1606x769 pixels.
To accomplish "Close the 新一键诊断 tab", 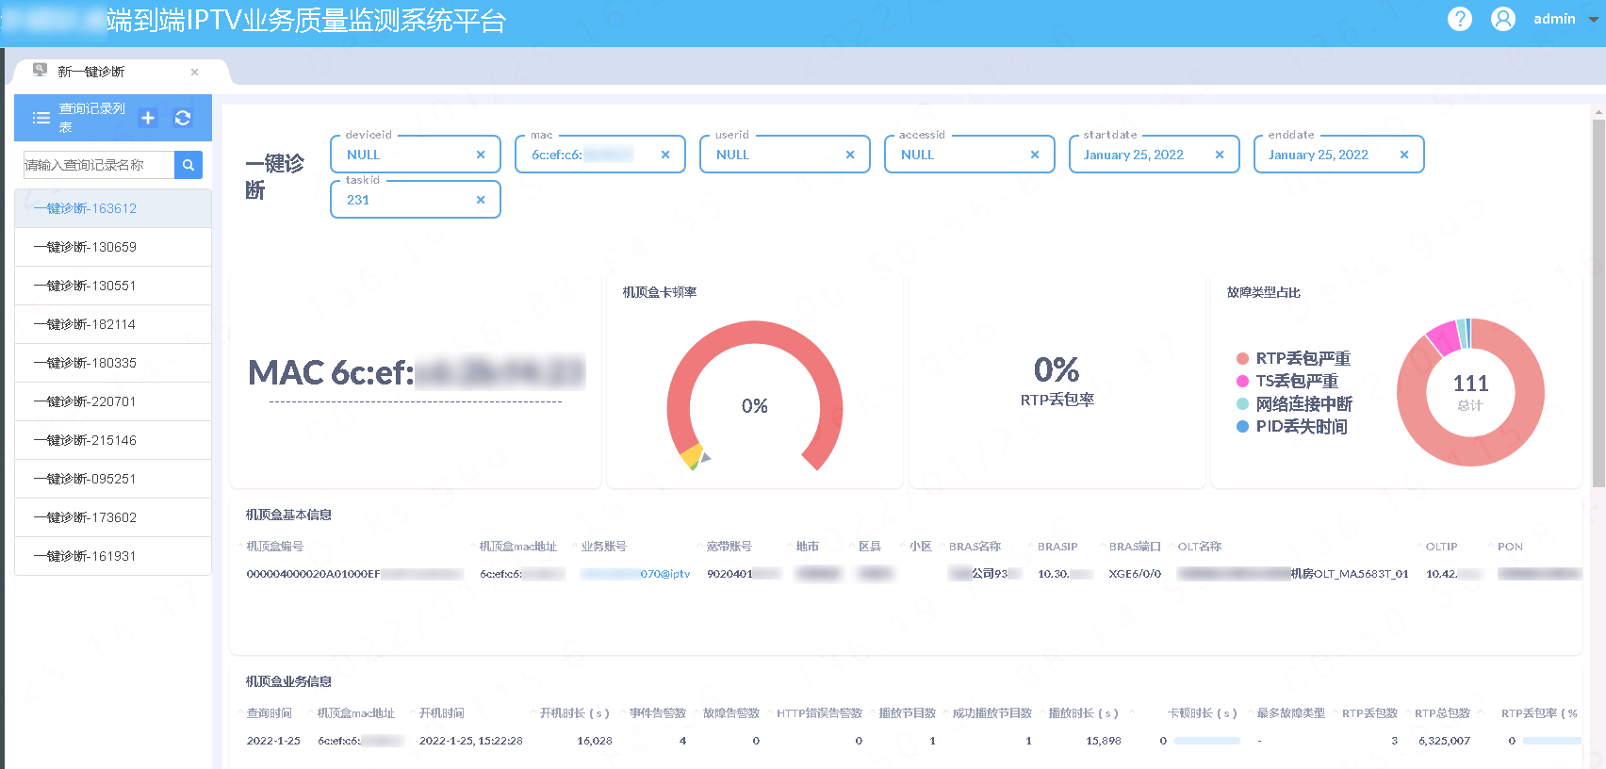I will (x=194, y=73).
